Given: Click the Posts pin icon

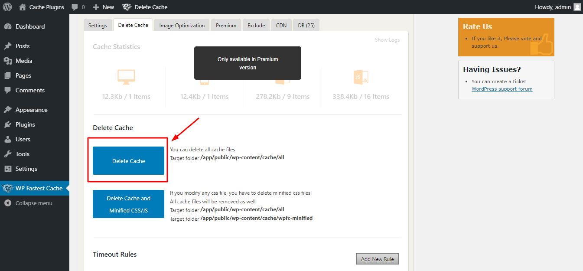Looking at the screenshot, I should (8, 46).
